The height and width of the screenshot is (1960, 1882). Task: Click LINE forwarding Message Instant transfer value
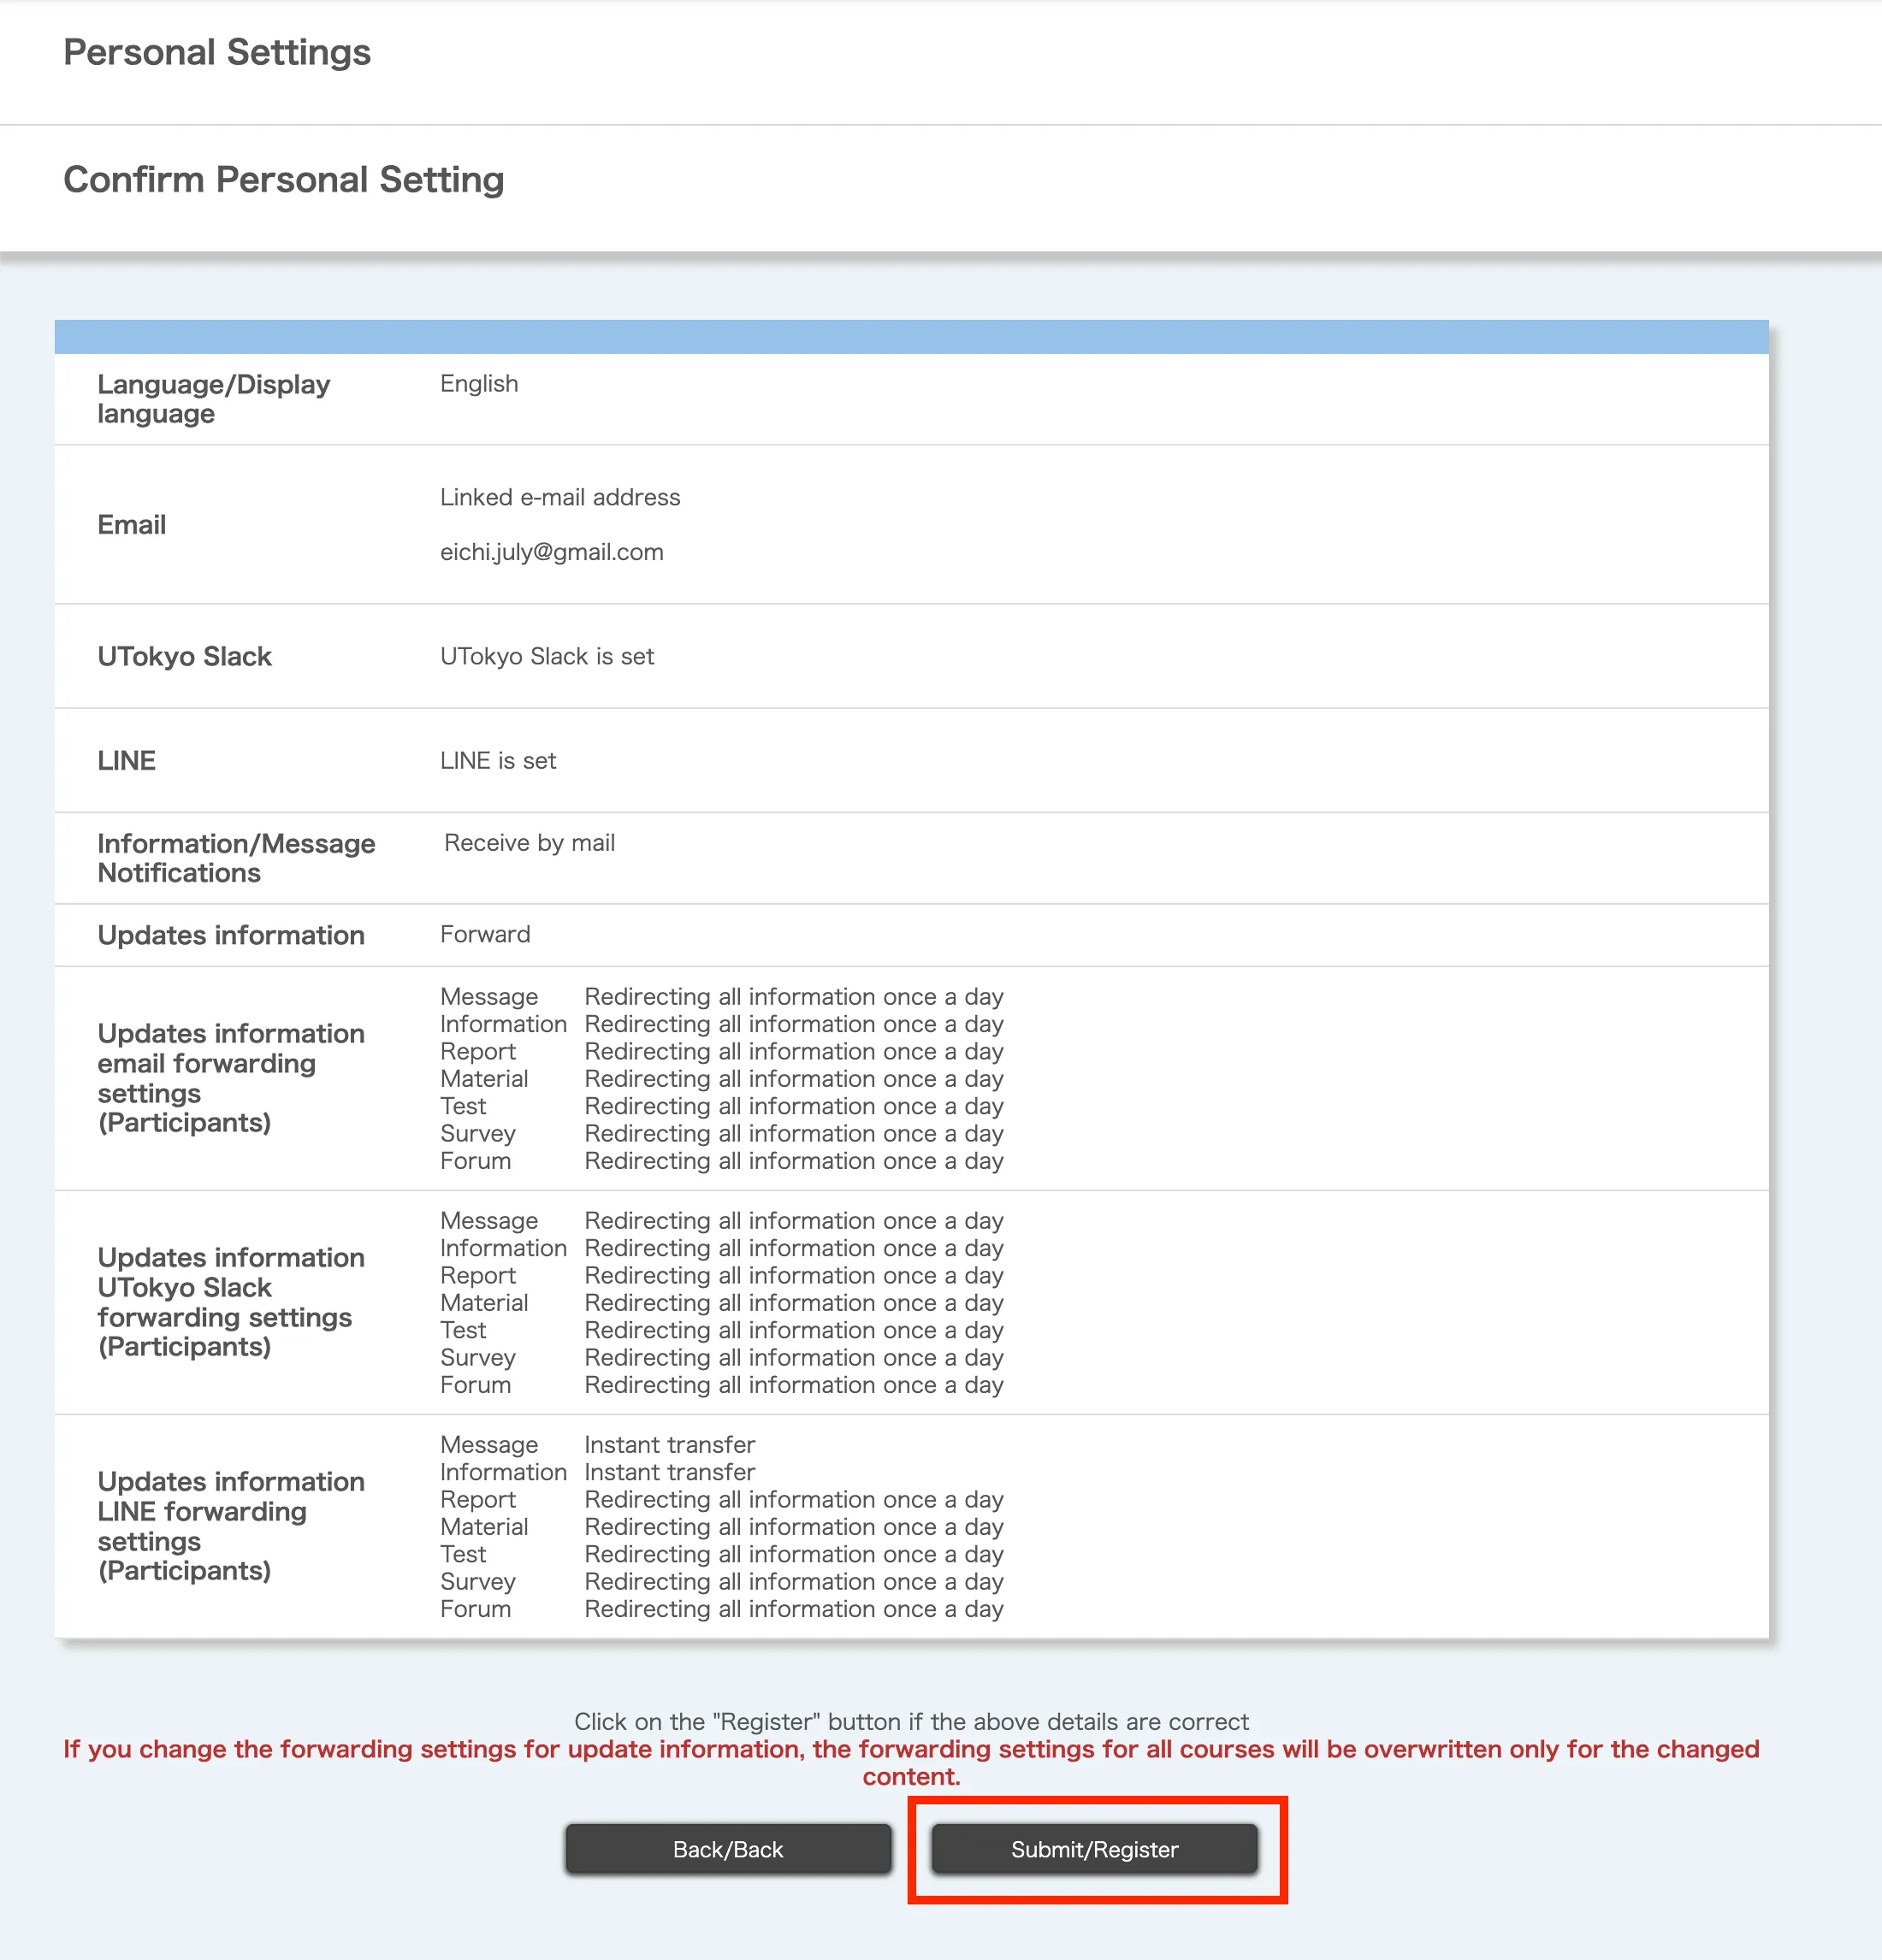coord(669,1445)
